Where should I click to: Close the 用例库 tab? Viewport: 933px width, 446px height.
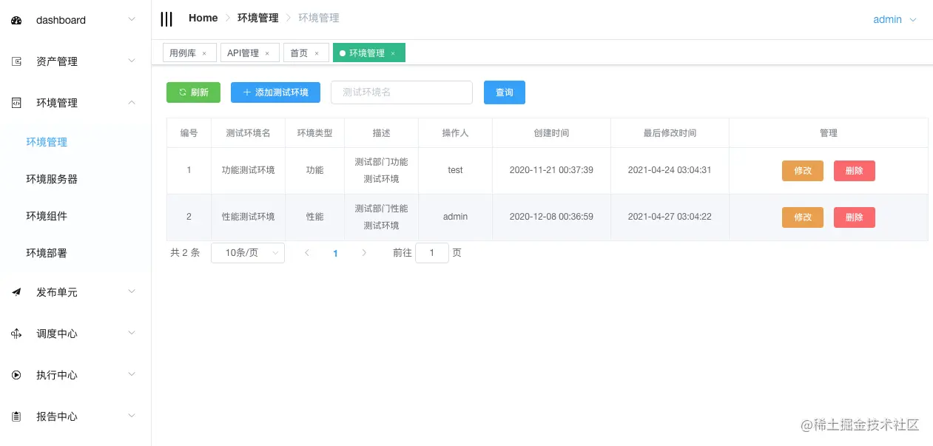[x=204, y=53]
